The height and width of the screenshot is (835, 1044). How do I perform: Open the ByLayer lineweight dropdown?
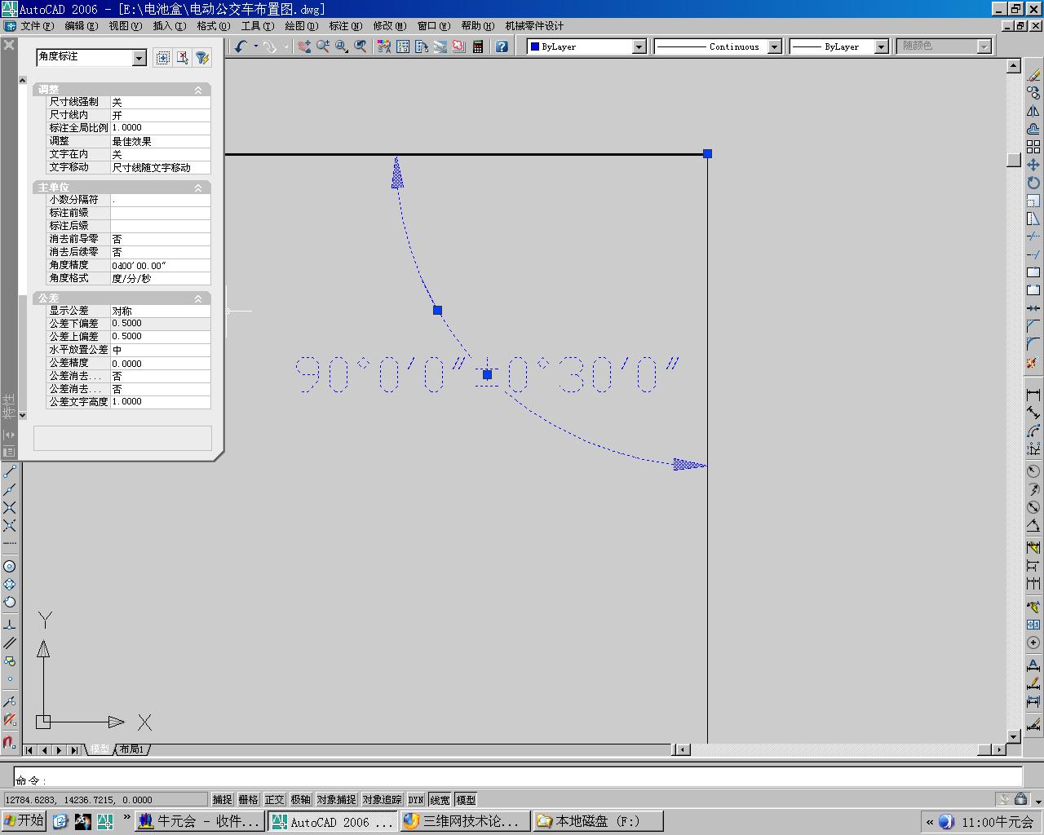coord(881,46)
